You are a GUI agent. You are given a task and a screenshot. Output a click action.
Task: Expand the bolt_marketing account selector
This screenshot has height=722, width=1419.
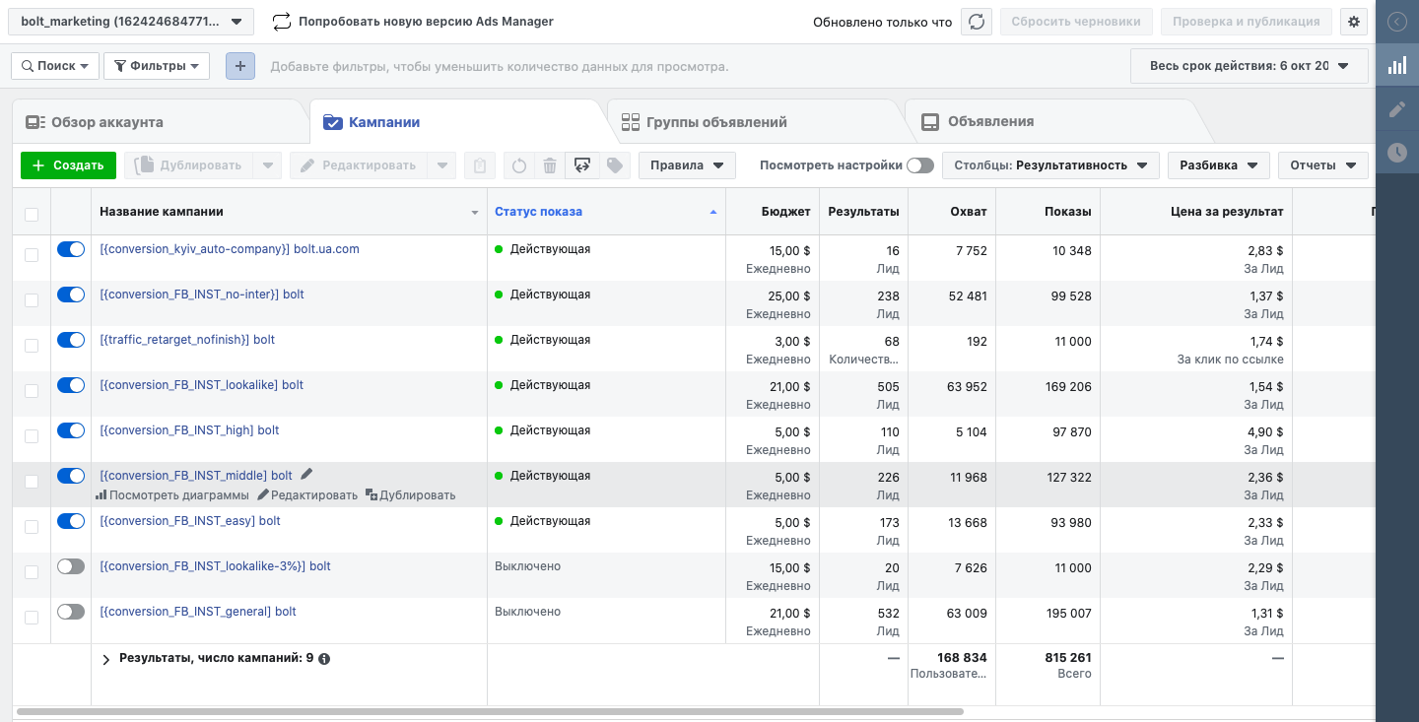(x=132, y=22)
